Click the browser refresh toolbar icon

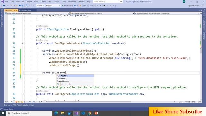75,5
